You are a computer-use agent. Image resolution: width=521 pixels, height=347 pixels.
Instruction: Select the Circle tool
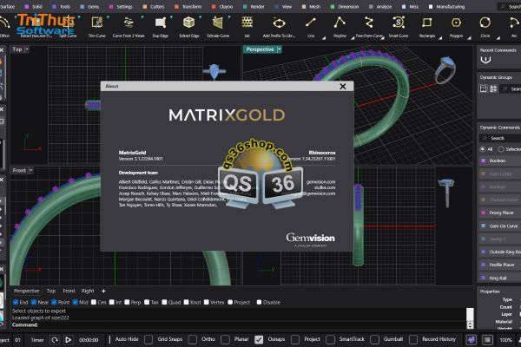pos(485,26)
